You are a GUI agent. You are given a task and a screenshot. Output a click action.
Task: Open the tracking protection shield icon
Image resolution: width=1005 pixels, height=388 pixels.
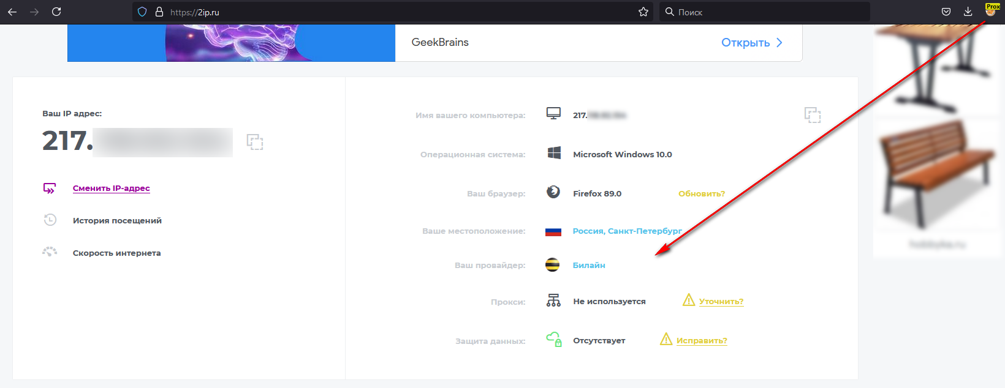tap(142, 12)
